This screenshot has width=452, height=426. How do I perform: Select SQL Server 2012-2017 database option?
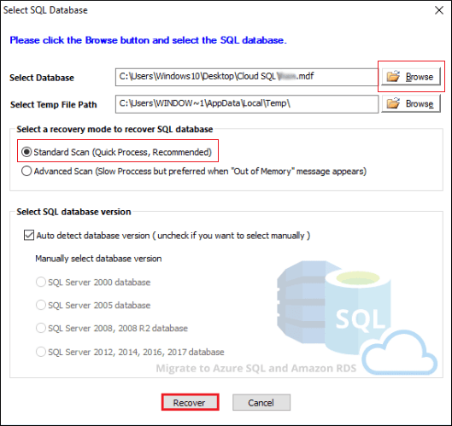coord(41,352)
